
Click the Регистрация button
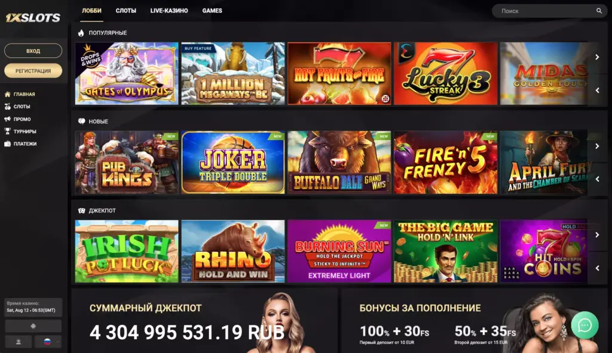coord(33,71)
